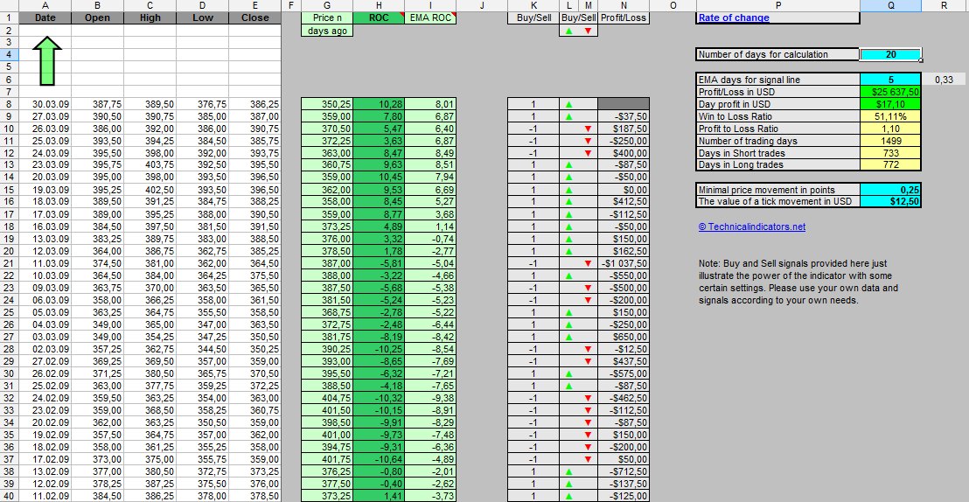Click the Price n header cell

pyautogui.click(x=327, y=17)
